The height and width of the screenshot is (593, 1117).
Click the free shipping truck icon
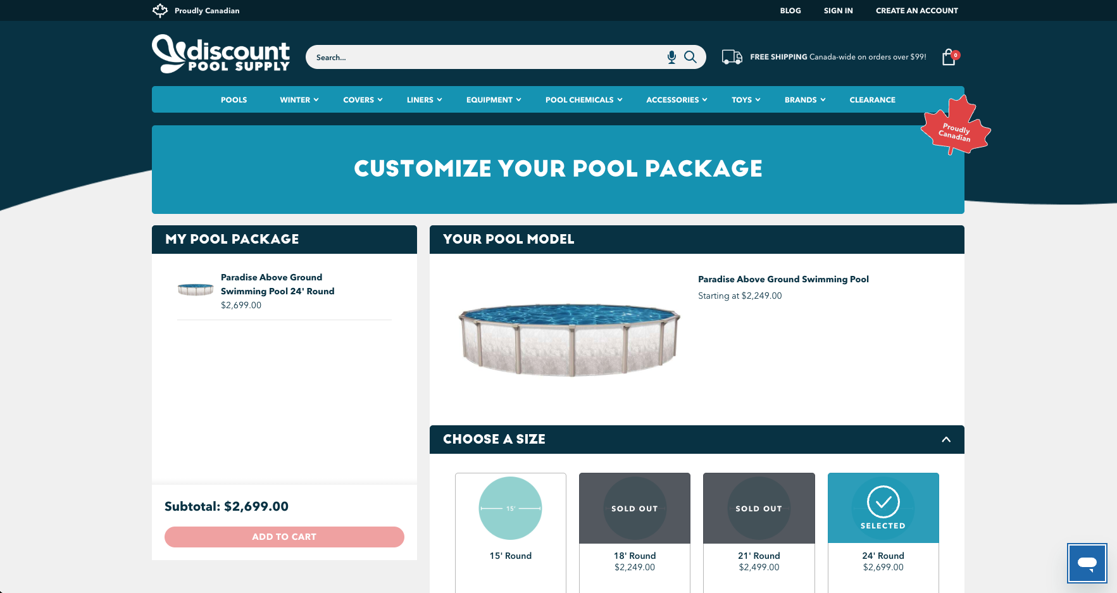(732, 57)
